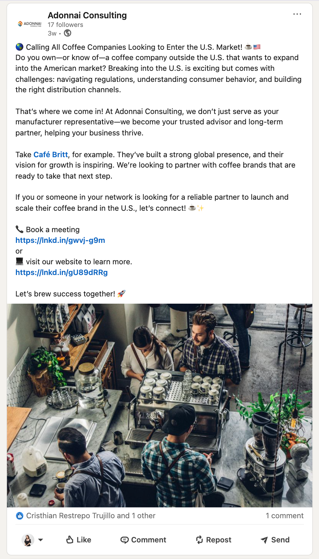Expand the react-as profile dropdown arrow
The width and height of the screenshot is (319, 559).
point(41,540)
